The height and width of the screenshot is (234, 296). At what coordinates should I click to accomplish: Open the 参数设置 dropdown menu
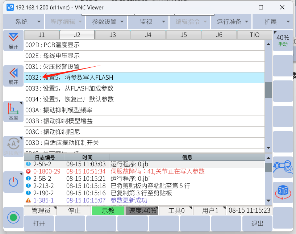click(108, 22)
